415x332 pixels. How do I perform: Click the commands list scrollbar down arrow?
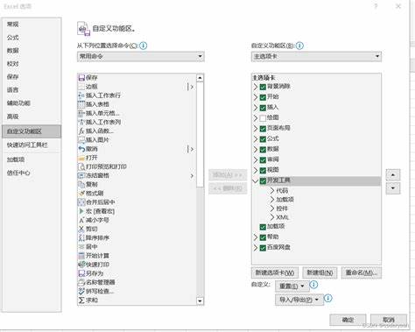(200, 300)
